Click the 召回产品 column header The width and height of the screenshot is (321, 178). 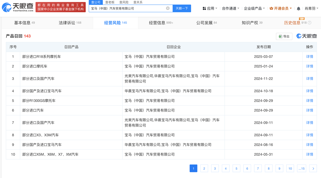pos(71,47)
